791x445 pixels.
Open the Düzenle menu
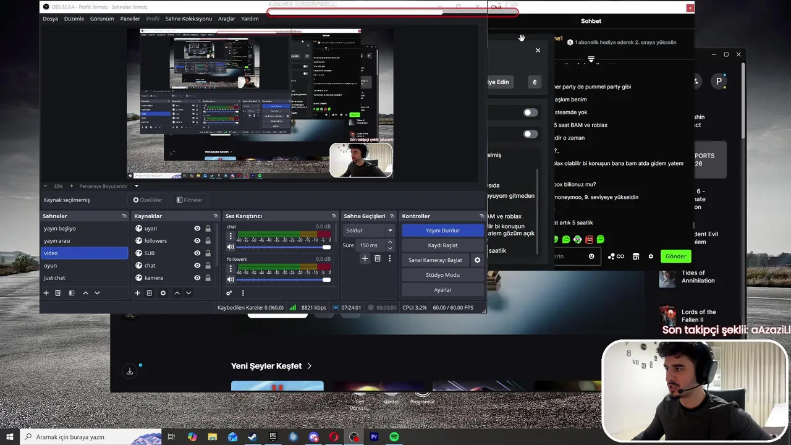[74, 19]
